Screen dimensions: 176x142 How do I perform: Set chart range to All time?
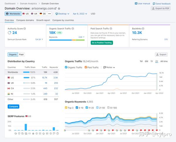tap(164, 61)
